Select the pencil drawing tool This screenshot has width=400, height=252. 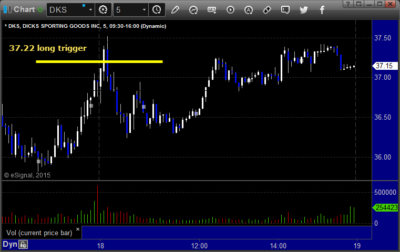[x=175, y=10]
